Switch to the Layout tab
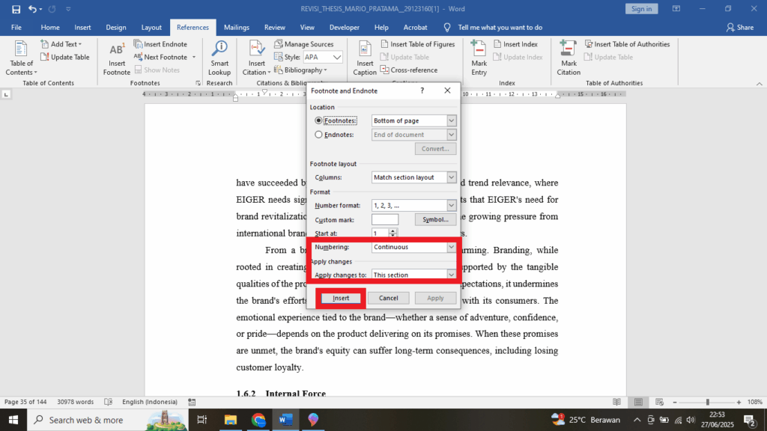 151,28
